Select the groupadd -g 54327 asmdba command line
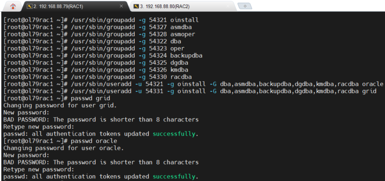This screenshot has height=181, width=385. 98,27
